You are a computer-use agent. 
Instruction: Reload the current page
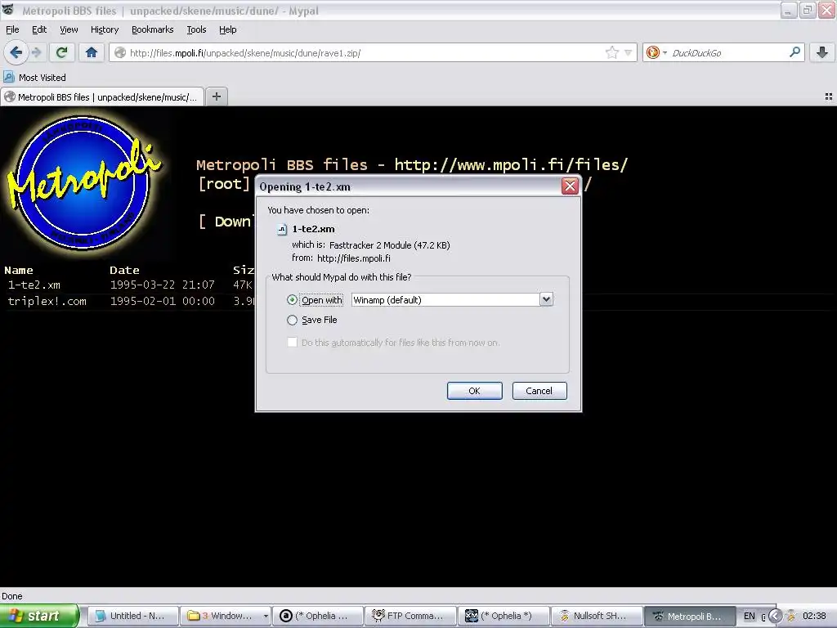point(62,52)
